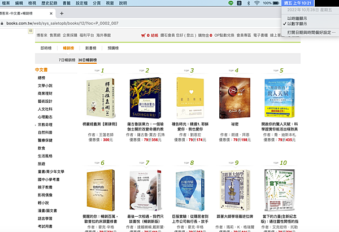Switch to 新書榜 tab
339x232 pixels.
click(90, 48)
